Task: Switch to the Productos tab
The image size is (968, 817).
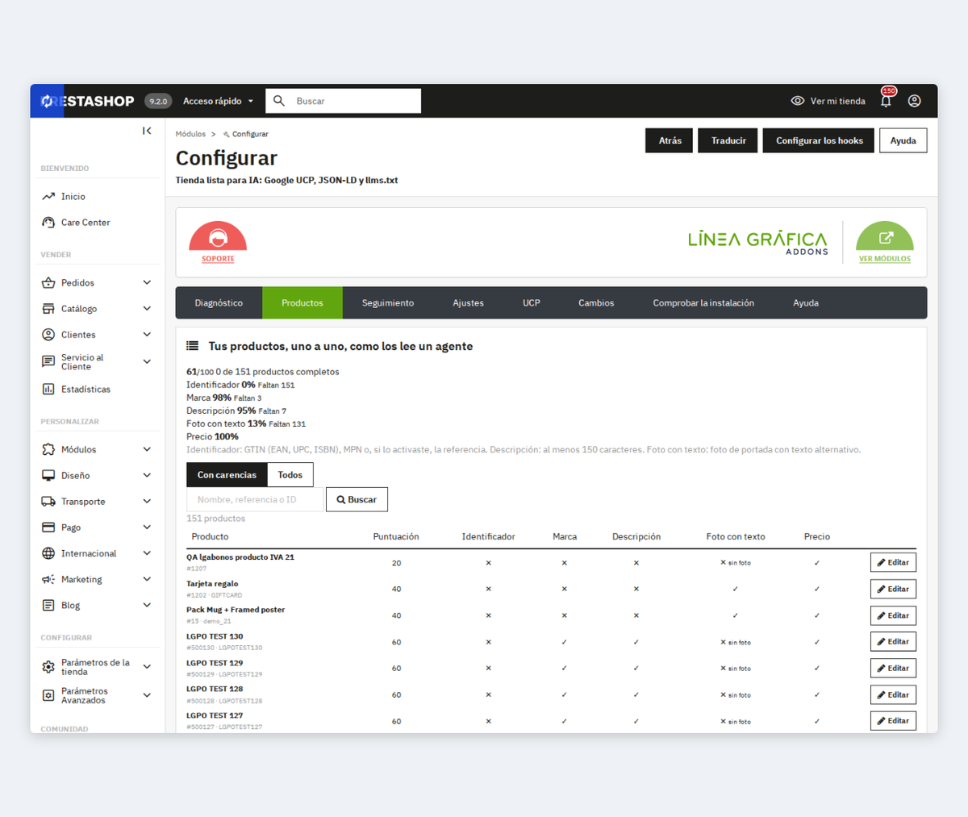Action: 302,303
